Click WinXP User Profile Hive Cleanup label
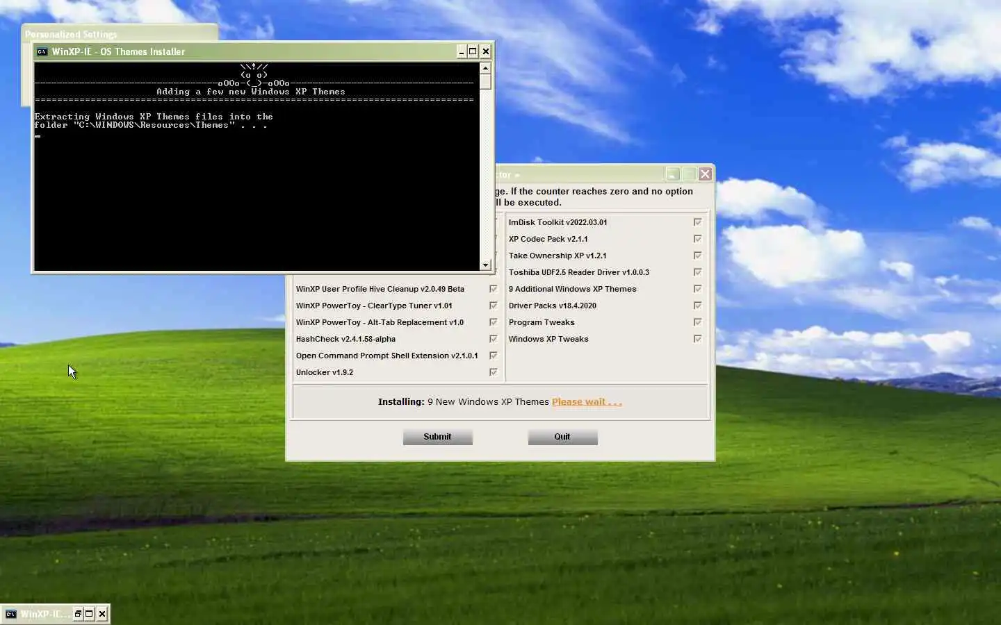The height and width of the screenshot is (625, 1001). coord(380,289)
